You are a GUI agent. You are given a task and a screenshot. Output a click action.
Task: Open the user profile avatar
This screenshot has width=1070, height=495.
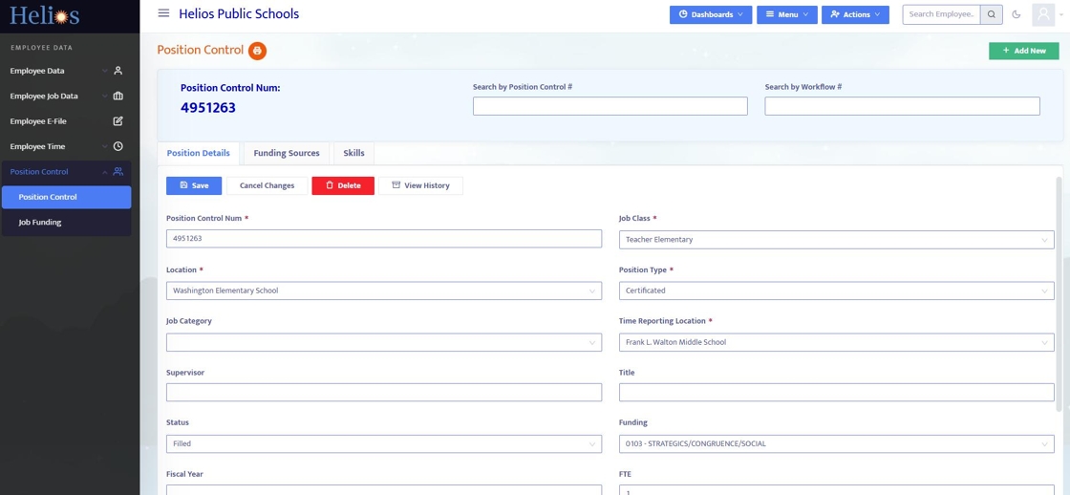[1043, 14]
